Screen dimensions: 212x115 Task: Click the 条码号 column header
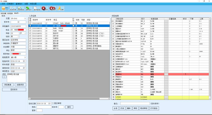[38, 20]
